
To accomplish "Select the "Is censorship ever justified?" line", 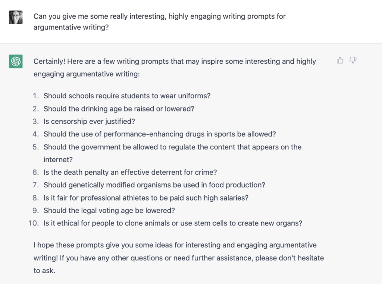I will click(x=89, y=122).
